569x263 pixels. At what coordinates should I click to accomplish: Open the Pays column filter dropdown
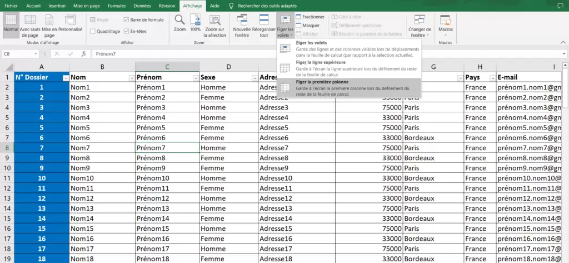pos(492,78)
